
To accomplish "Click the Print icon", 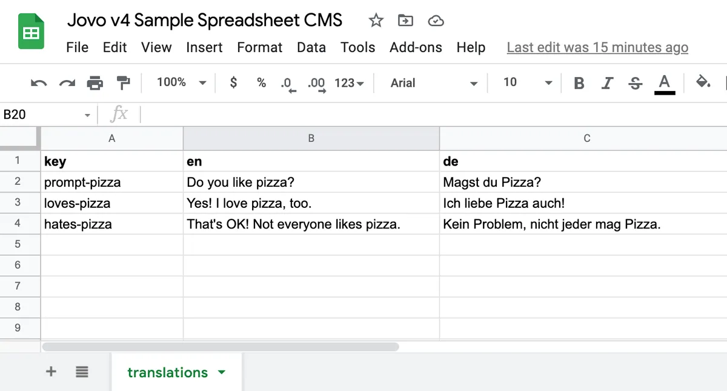I will tap(95, 83).
